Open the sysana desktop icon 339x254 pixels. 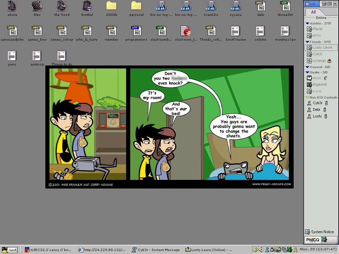[235, 6]
